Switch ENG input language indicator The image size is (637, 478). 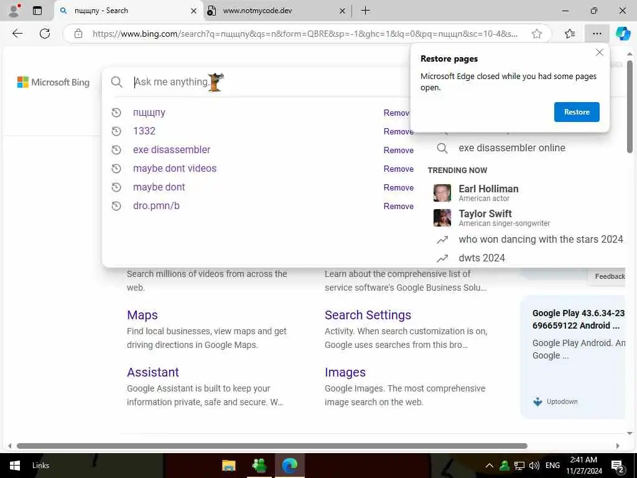click(x=552, y=466)
